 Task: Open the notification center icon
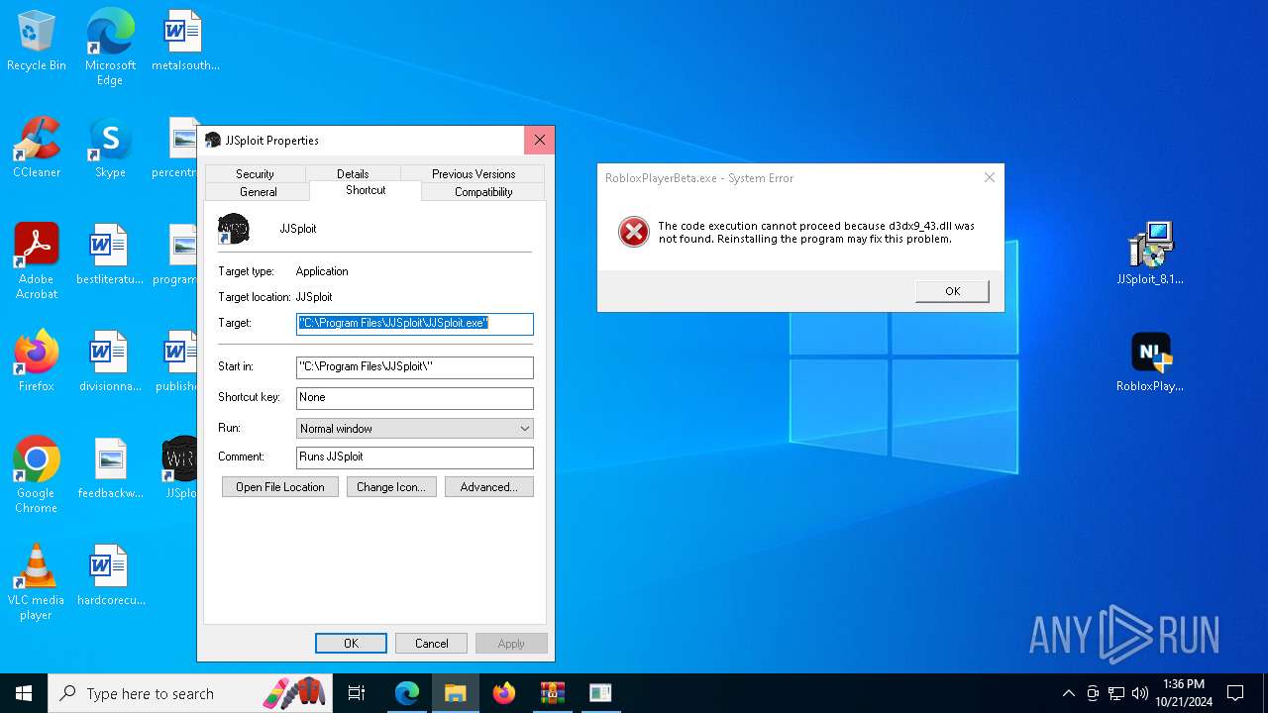pos(1235,693)
